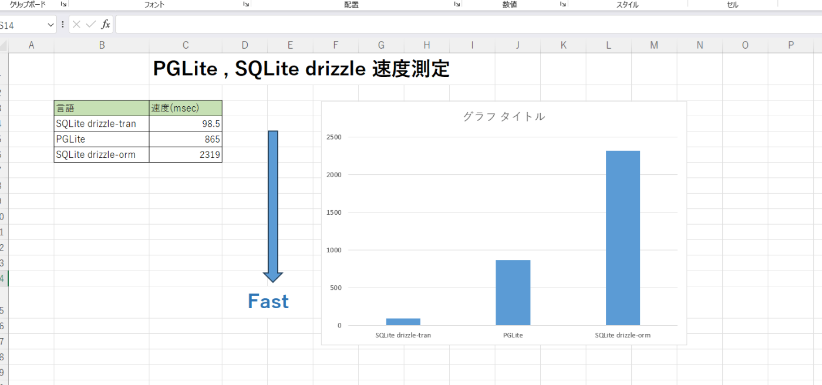Click the chart axis label 2000

point(334,174)
